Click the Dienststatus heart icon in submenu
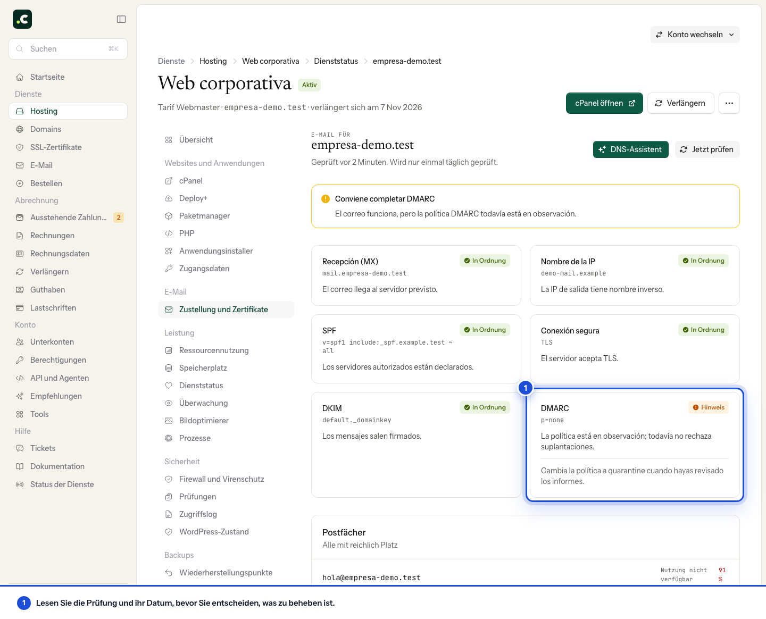Viewport: 766px width, 619px height. pyautogui.click(x=169, y=386)
